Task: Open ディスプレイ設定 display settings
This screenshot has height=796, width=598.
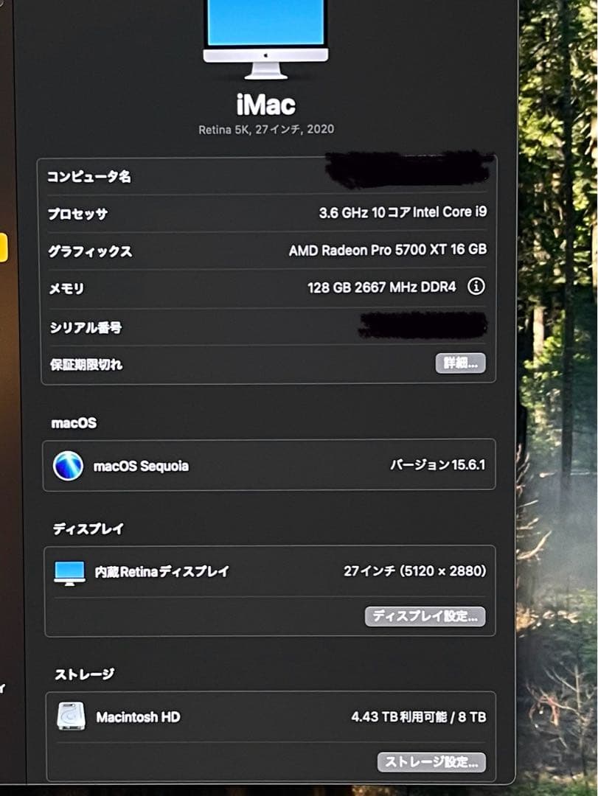Action: [425, 617]
